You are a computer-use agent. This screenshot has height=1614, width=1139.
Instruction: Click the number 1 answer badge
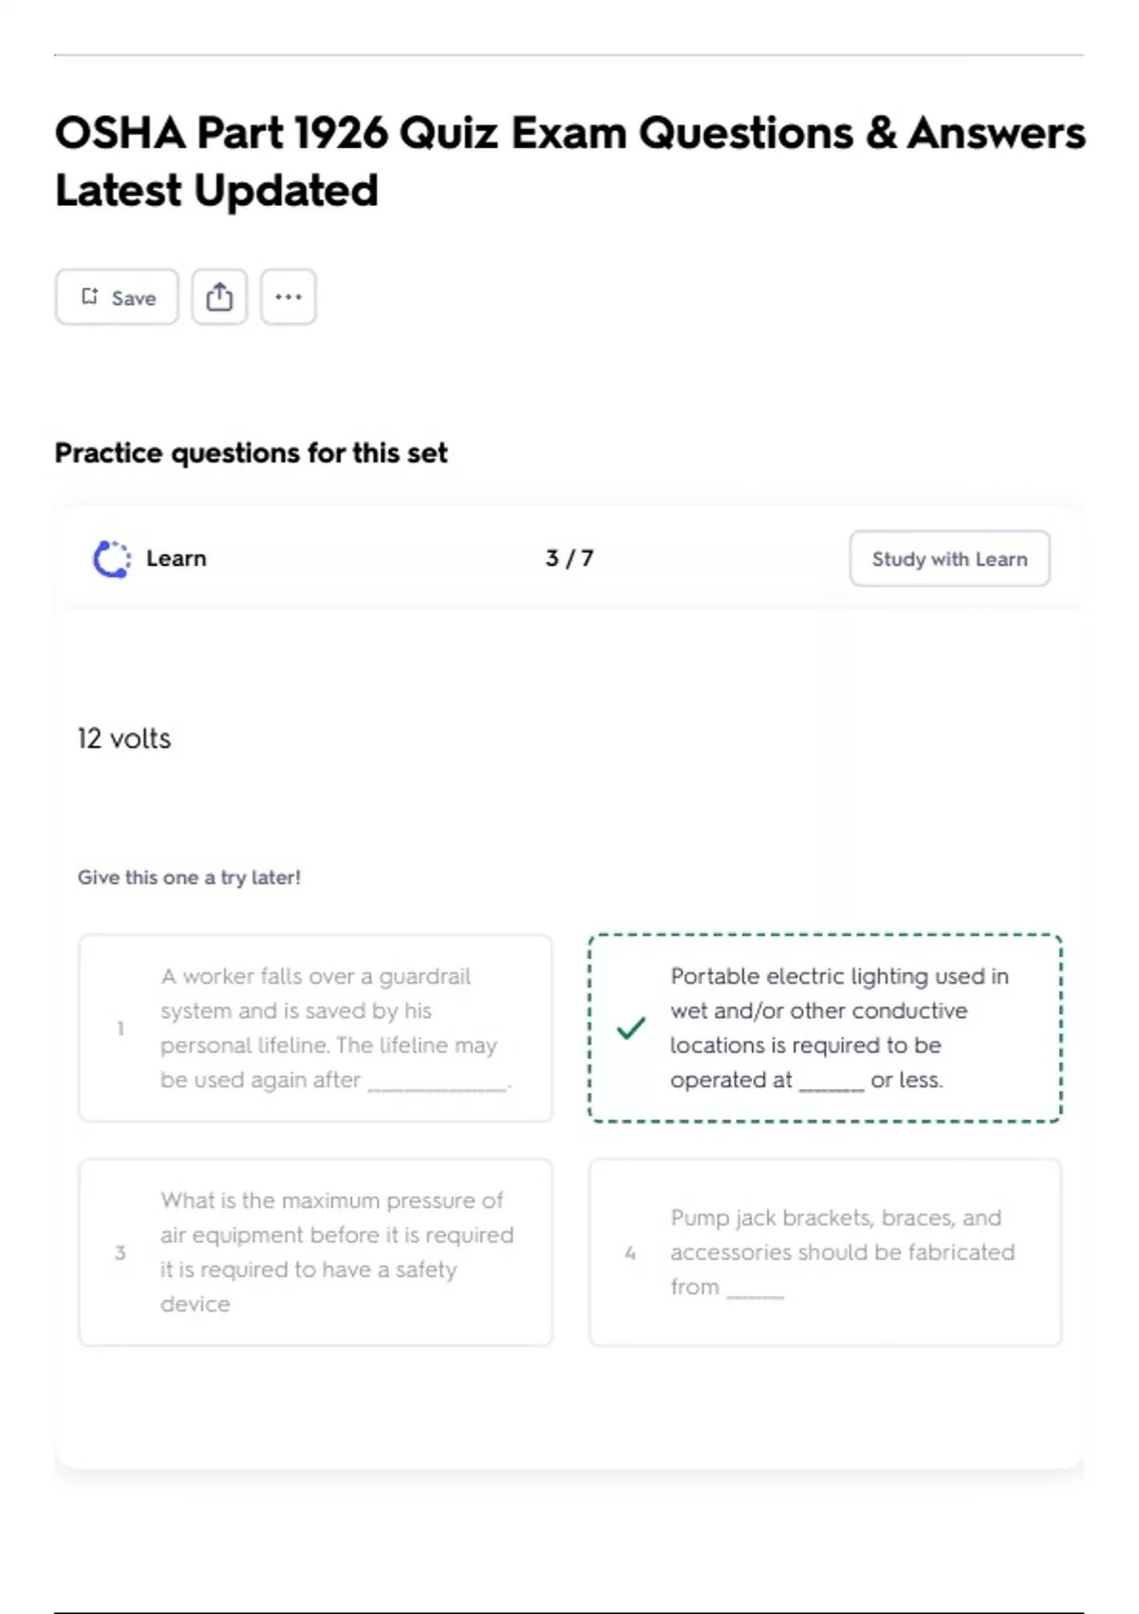point(121,1028)
